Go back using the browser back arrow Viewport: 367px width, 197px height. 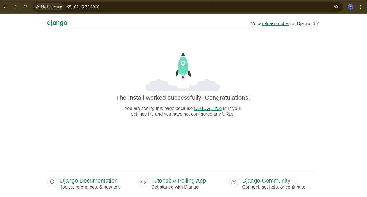point(5,7)
